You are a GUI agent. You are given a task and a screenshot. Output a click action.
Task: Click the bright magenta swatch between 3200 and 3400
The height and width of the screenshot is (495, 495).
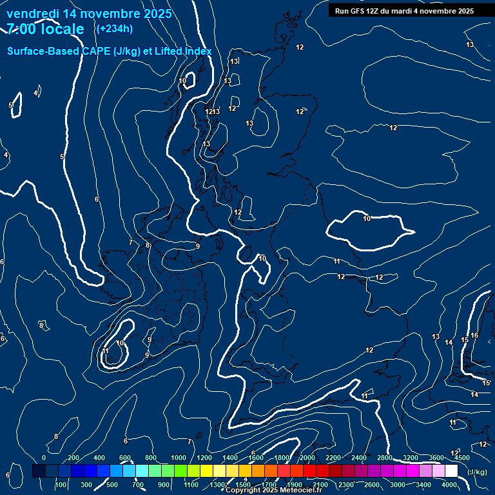pyautogui.click(x=412, y=471)
